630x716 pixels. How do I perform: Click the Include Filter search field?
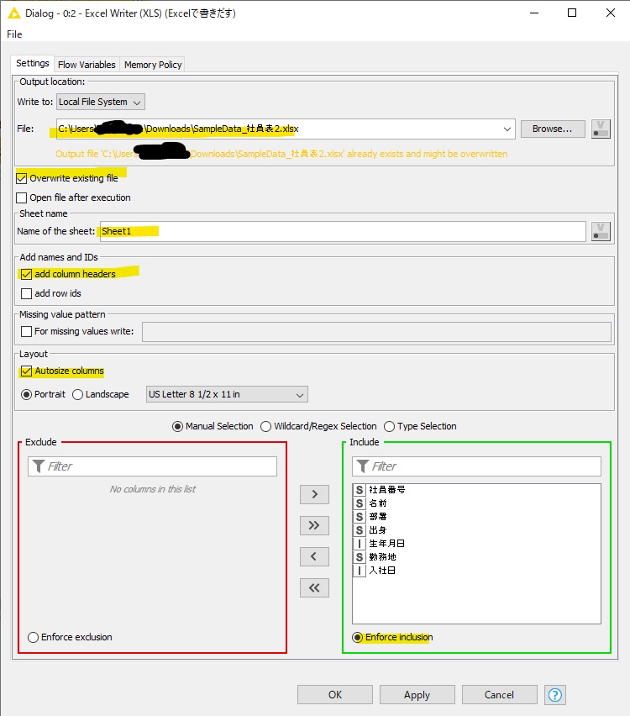click(476, 466)
